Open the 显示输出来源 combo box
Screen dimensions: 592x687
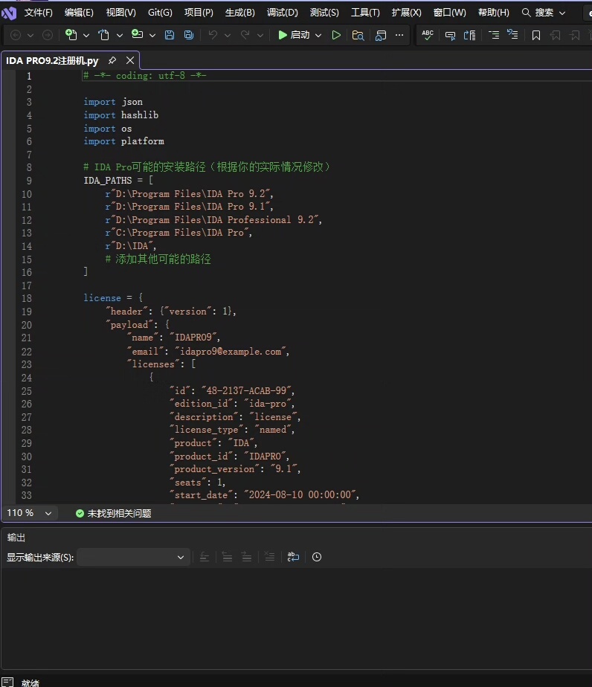click(134, 557)
